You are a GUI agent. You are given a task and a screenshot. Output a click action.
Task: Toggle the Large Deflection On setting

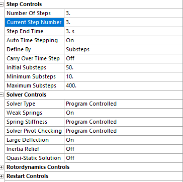tap(124, 140)
